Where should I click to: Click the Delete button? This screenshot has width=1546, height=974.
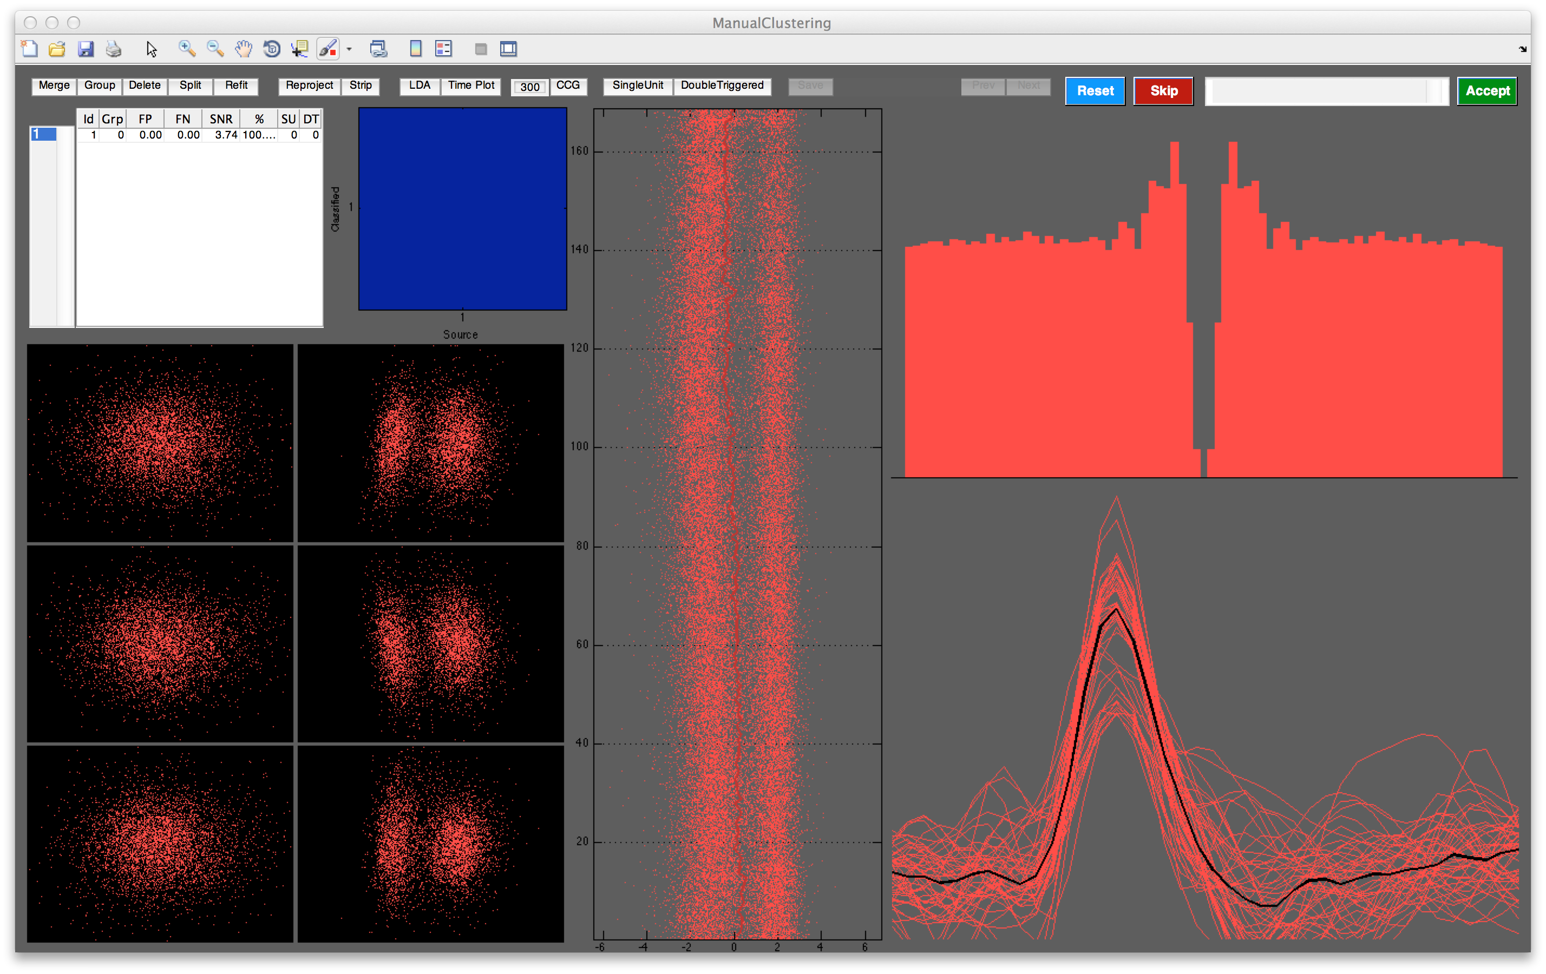[145, 85]
